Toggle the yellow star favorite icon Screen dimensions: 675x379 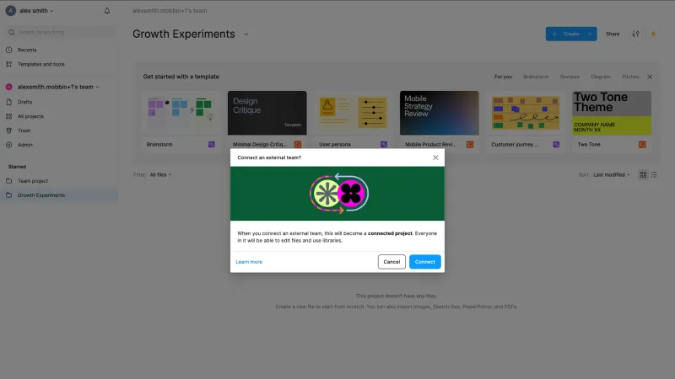click(x=653, y=34)
